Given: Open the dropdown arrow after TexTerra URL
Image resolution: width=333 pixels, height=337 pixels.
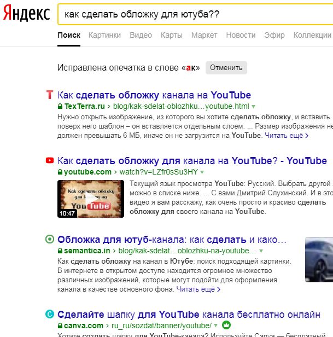Looking at the screenshot, I should [254, 107].
